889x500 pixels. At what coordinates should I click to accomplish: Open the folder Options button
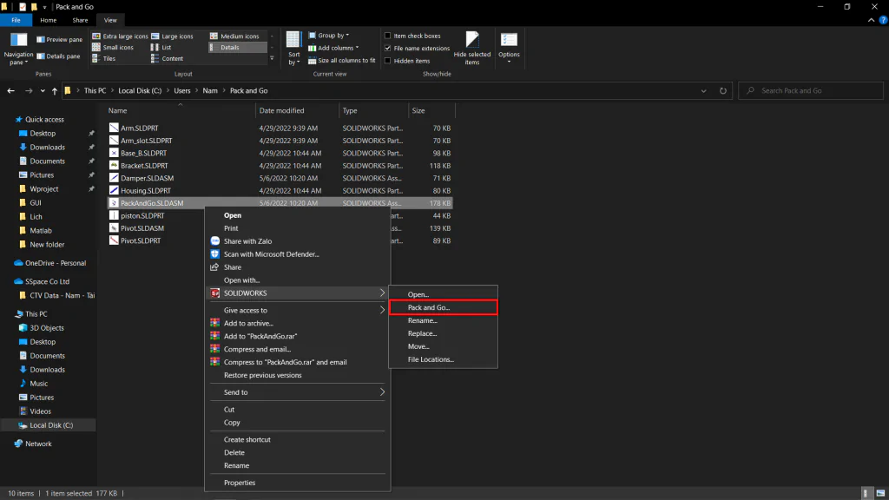pyautogui.click(x=509, y=47)
